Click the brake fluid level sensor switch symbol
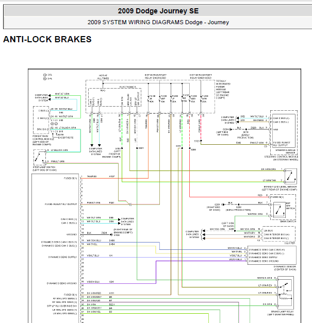This screenshot has height=323, width=312. tap(290, 176)
